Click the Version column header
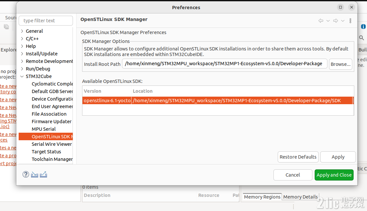Image resolution: width=367 pixels, height=211 pixels. 107,91
